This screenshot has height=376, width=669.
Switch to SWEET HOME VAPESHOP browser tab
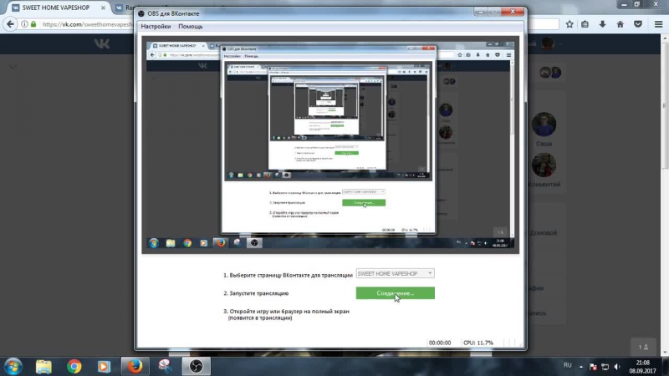pos(54,8)
